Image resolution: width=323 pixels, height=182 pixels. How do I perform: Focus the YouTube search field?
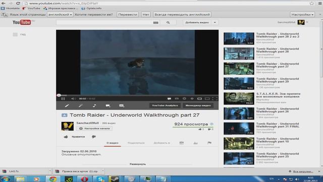tap(104, 22)
